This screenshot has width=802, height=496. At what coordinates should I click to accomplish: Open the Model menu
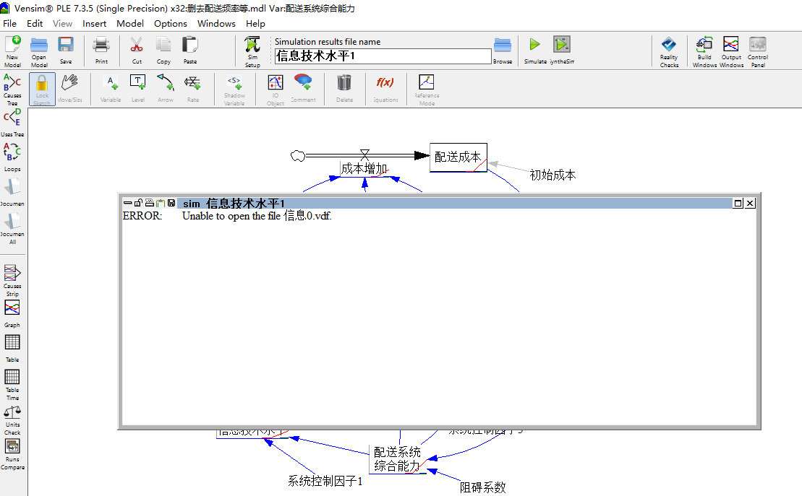click(x=130, y=24)
